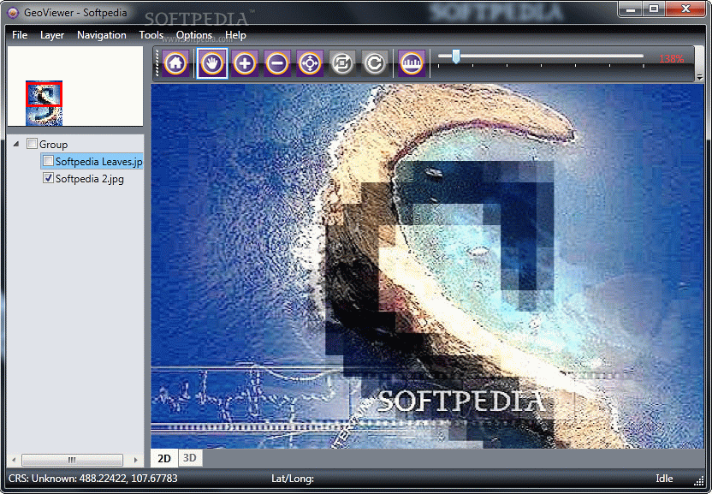Click the grey circular refresh arrow icon
This screenshot has width=712, height=494.
click(x=375, y=63)
